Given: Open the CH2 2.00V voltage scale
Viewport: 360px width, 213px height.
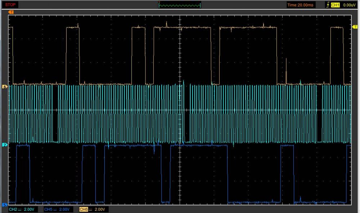Looking at the screenshot, I should pos(30,209).
